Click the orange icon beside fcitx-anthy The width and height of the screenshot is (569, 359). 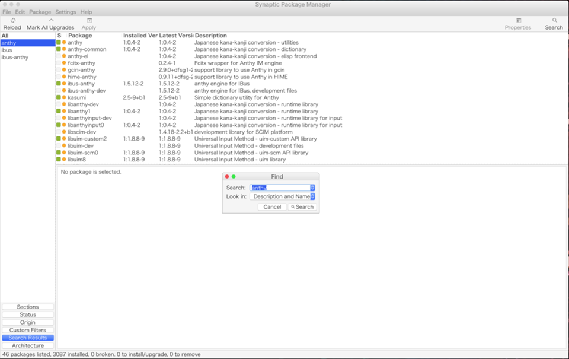pos(64,63)
